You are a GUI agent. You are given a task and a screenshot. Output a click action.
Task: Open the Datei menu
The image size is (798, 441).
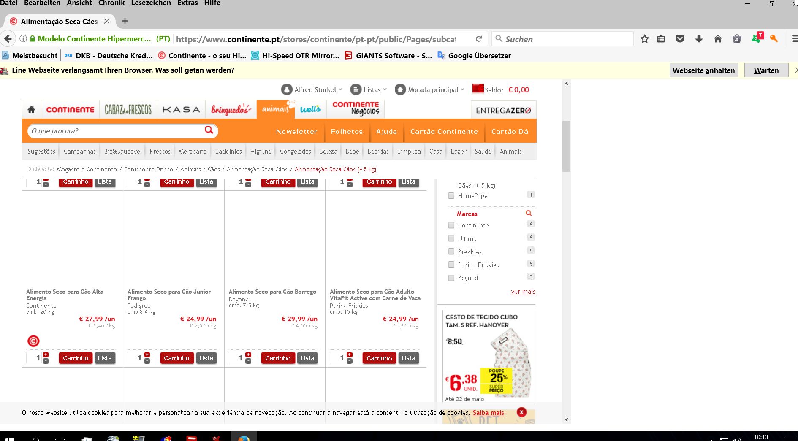(9, 3)
